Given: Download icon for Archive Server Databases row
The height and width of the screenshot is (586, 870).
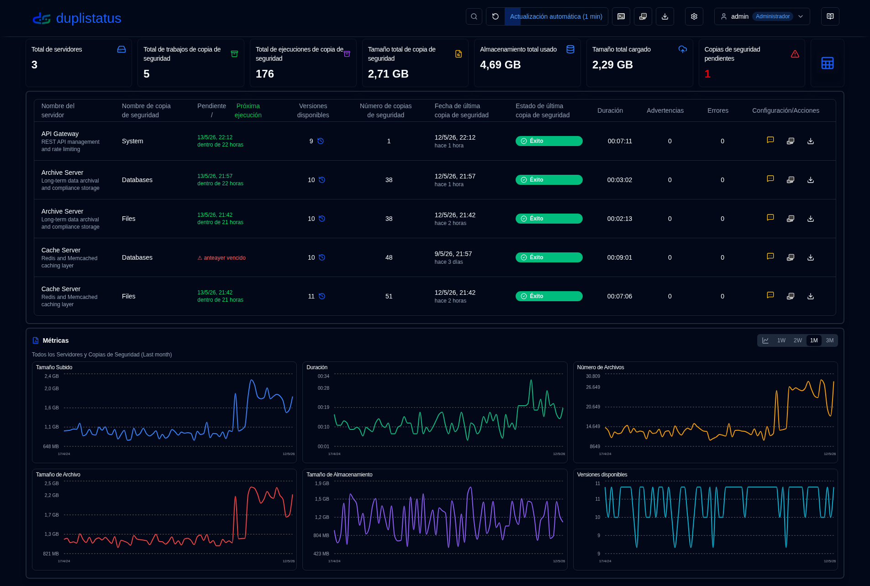Looking at the screenshot, I should [811, 180].
